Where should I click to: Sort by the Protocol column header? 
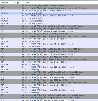(6, 3)
